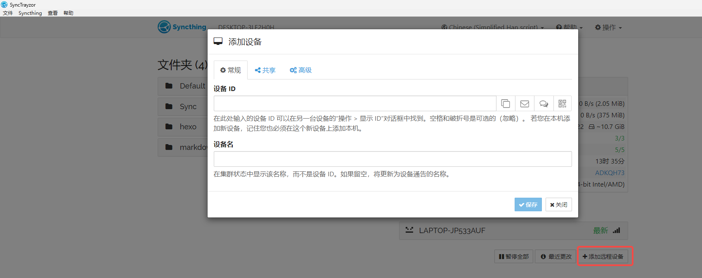Click the 暂停全部 button
Screen dimensions: 702x278
click(x=514, y=257)
